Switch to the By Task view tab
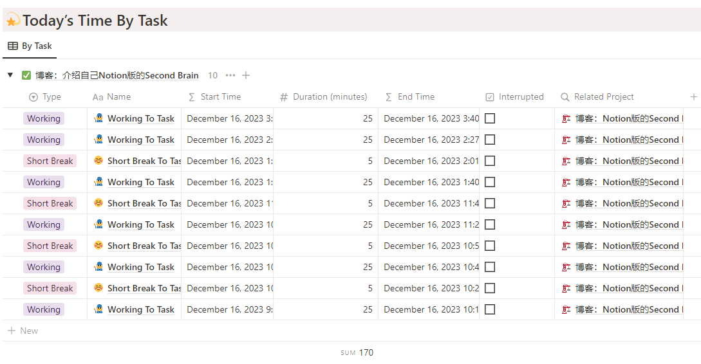701x364 pixels. [x=30, y=46]
